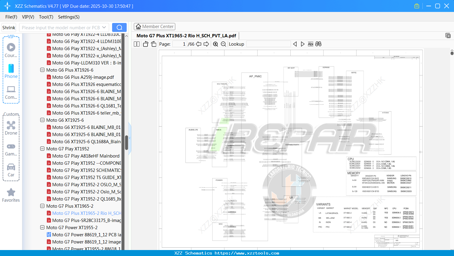Open Moto G6 XT1925-6 QL1688A_Blain file
The height and width of the screenshot is (256, 454).
86,141
